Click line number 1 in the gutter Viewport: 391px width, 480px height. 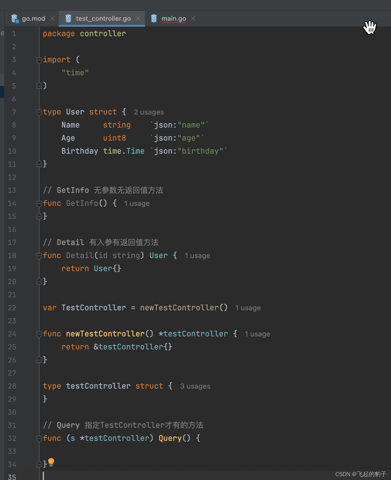click(14, 34)
